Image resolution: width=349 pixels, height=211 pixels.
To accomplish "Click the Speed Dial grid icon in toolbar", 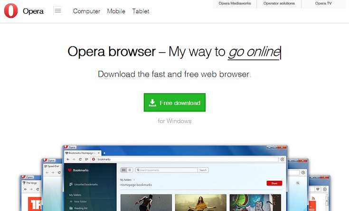I will tap(86, 159).
